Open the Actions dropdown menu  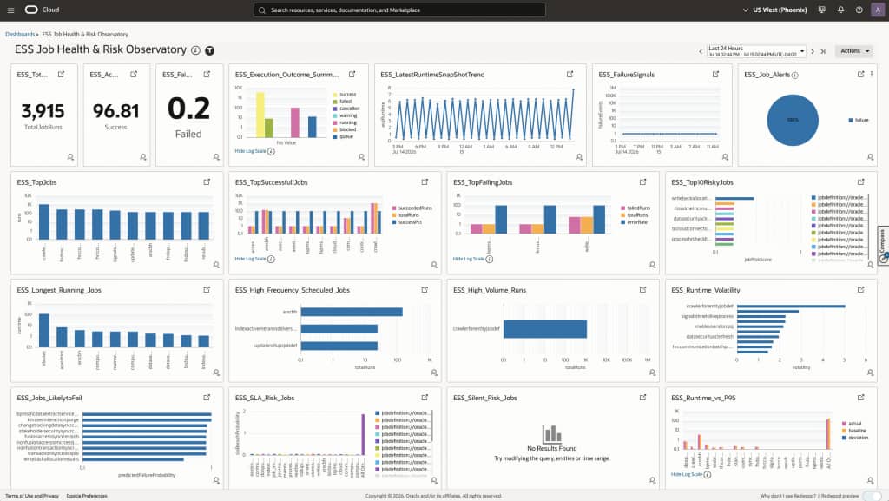pos(854,51)
